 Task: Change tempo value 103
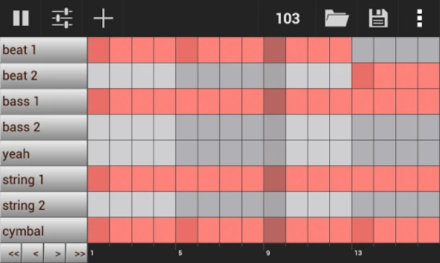pos(288,18)
